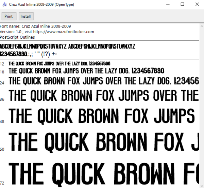
Task: Click the 'Font name: Cruz Azul Inline 2008-2009' line
Action: coord(35,26)
